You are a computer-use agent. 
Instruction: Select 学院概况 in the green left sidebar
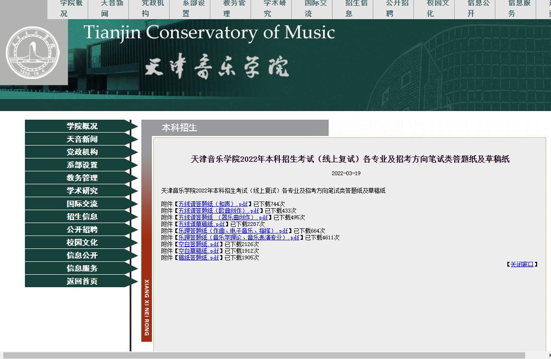click(81, 126)
